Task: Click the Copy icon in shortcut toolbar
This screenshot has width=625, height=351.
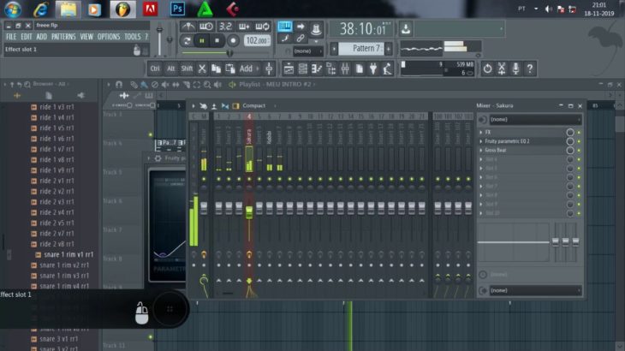Action: pyautogui.click(x=216, y=68)
